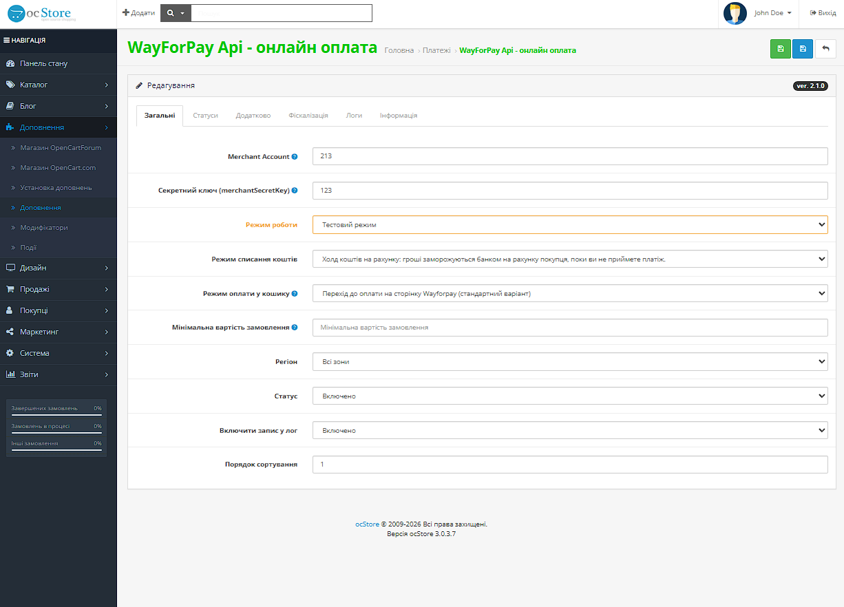
Task: Switch to the Додатково tab
Action: [253, 116]
